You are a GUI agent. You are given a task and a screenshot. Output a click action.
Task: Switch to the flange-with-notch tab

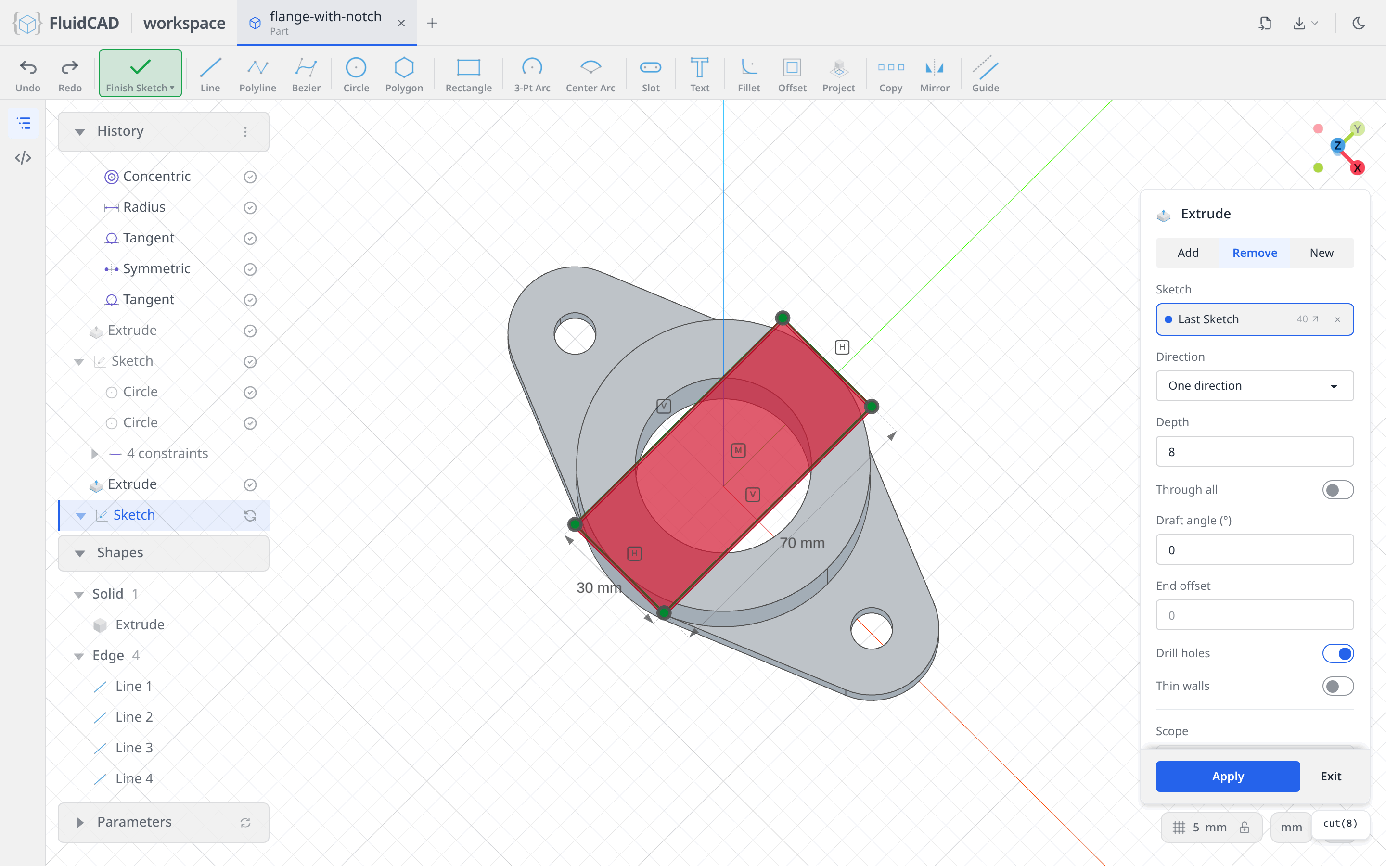pos(325,23)
